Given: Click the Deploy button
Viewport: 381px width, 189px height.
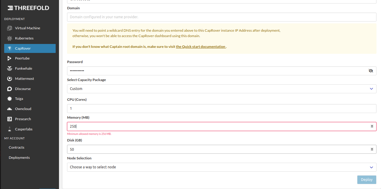Looking at the screenshot, I should tap(366, 179).
